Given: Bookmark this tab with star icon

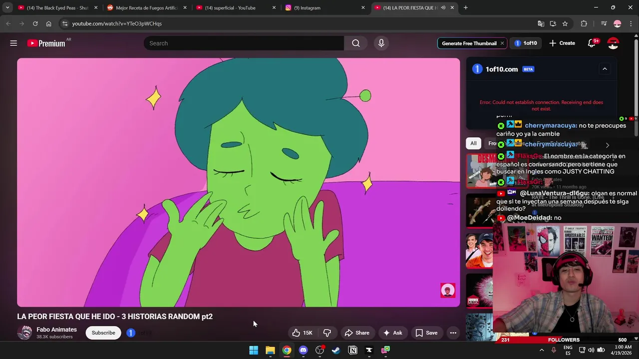Looking at the screenshot, I should (565, 23).
